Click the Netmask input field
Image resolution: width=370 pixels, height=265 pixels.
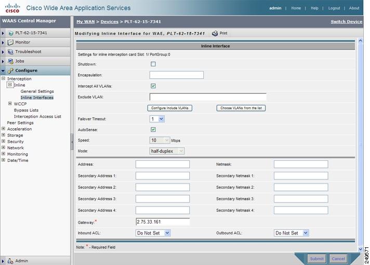(301, 164)
